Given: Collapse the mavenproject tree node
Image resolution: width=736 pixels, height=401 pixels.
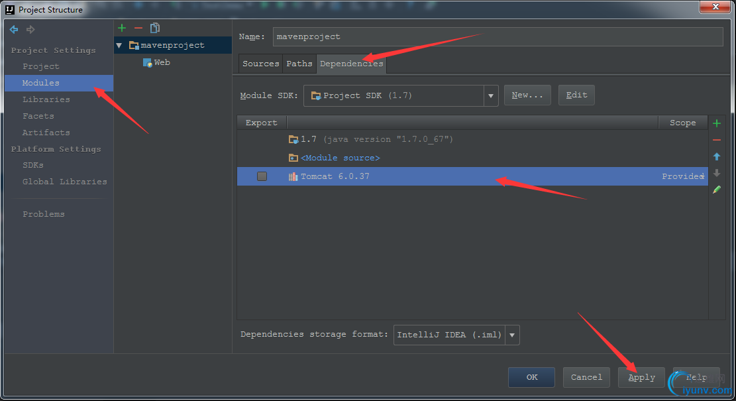Looking at the screenshot, I should 119,46.
